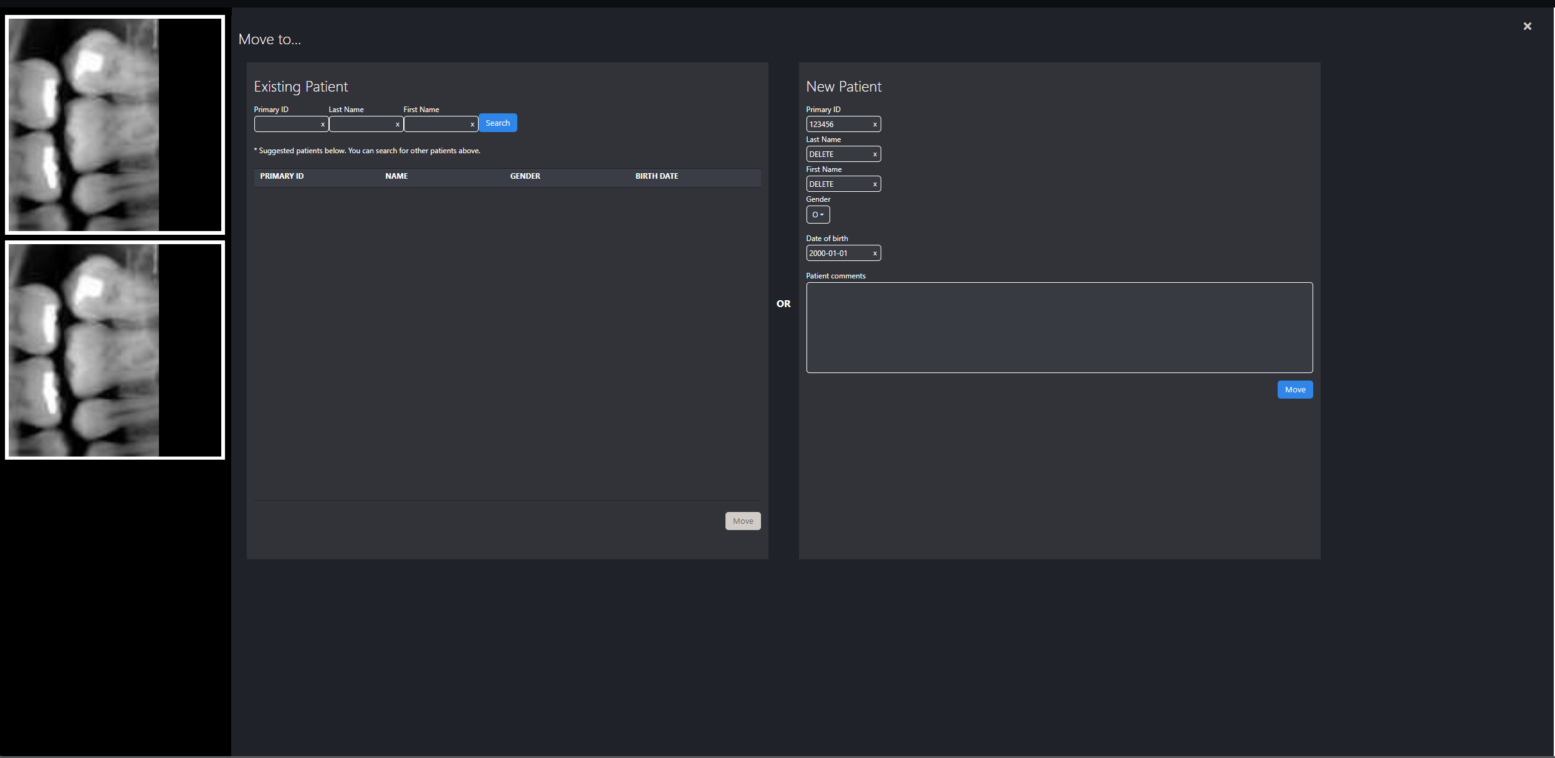
Task: Select the top X-ray thumbnail
Action: 115,125
